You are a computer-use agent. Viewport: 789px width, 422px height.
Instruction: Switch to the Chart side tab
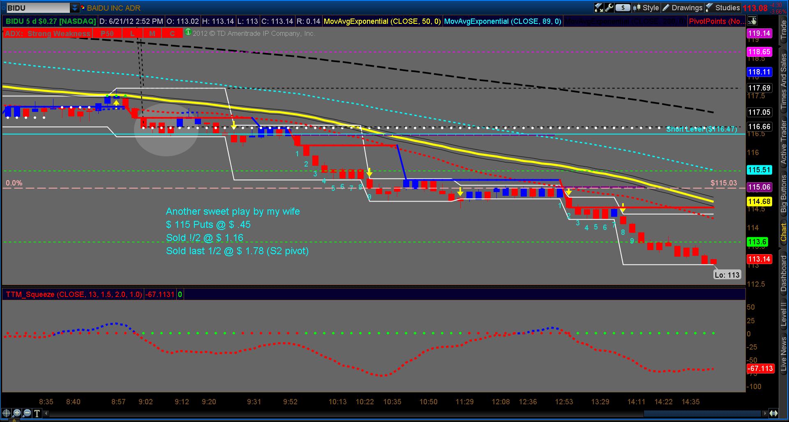(x=784, y=232)
